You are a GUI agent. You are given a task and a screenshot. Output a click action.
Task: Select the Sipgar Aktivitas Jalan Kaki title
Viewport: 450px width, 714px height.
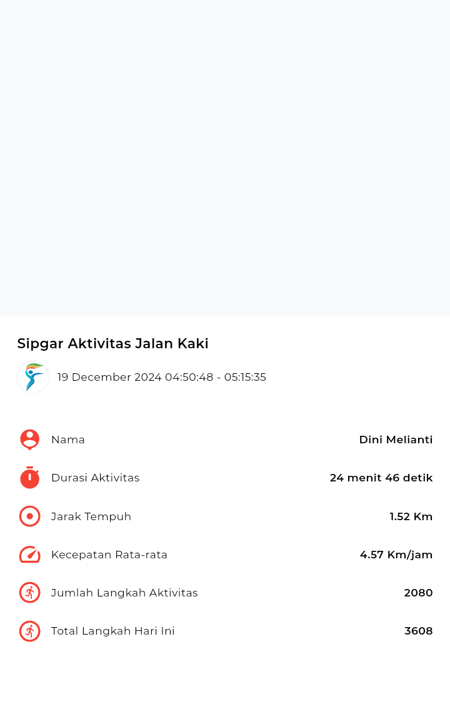(113, 343)
